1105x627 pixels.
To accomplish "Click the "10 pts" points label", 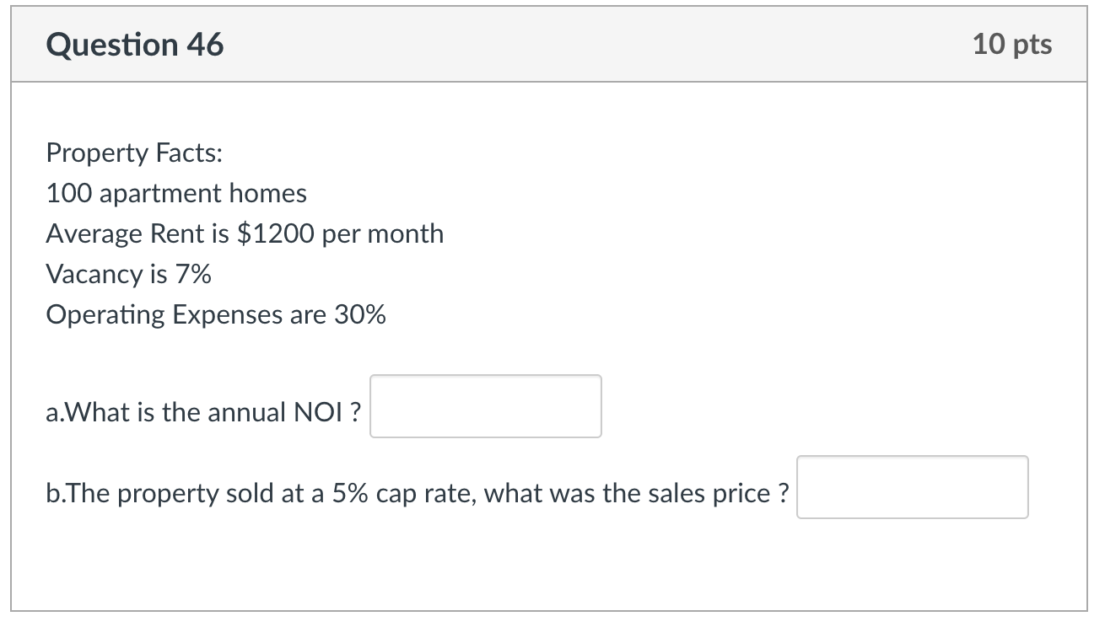I will pyautogui.click(x=1011, y=45).
